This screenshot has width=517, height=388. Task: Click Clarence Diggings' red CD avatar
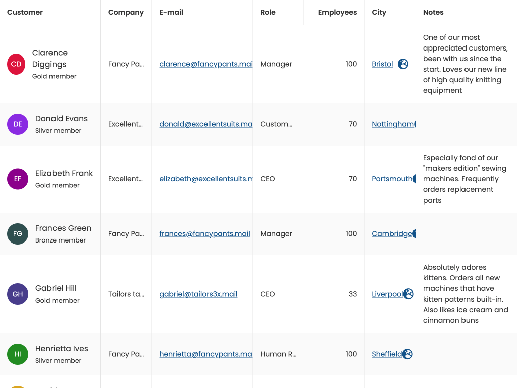(x=16, y=64)
